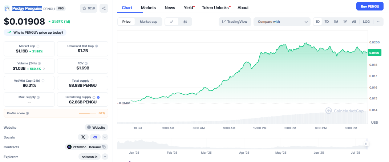Select Market cap chart toggle
Viewport: 389px width, 162px height.
[148, 22]
